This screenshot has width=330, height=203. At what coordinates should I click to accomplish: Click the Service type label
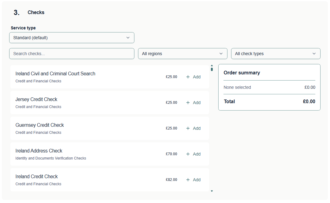tap(23, 28)
